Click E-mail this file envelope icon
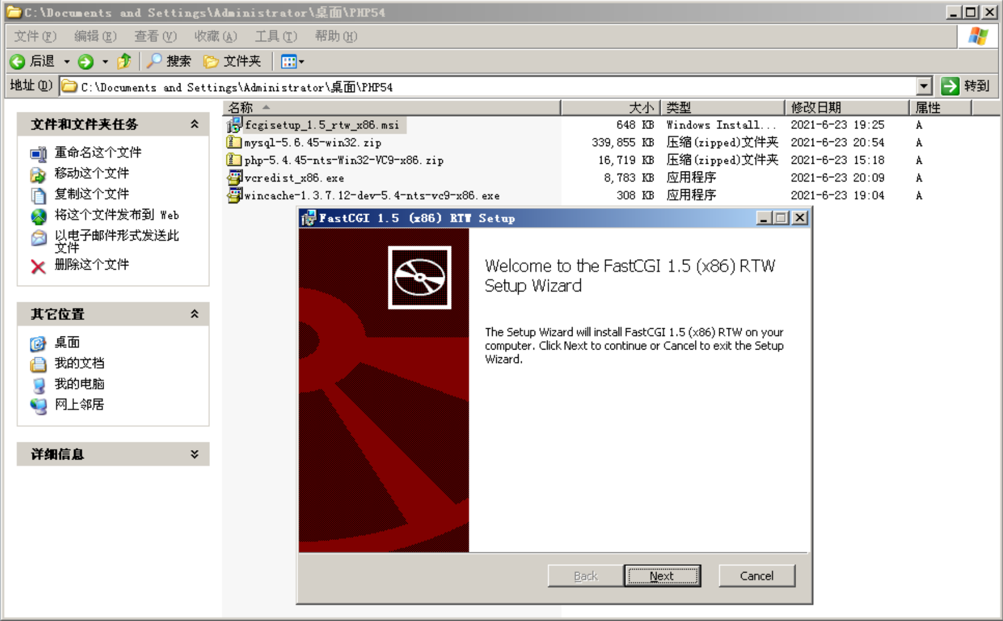Viewport: 1003px width, 621px height. (x=38, y=238)
